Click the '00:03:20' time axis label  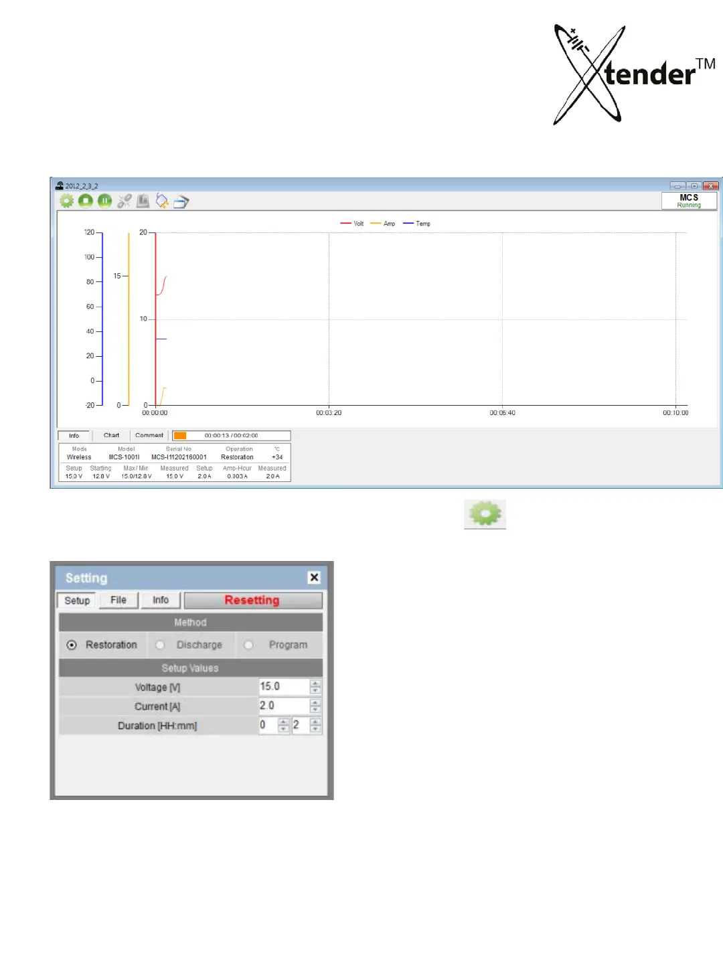(329, 413)
